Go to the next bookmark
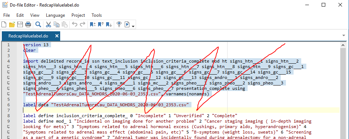 [x=109, y=24]
